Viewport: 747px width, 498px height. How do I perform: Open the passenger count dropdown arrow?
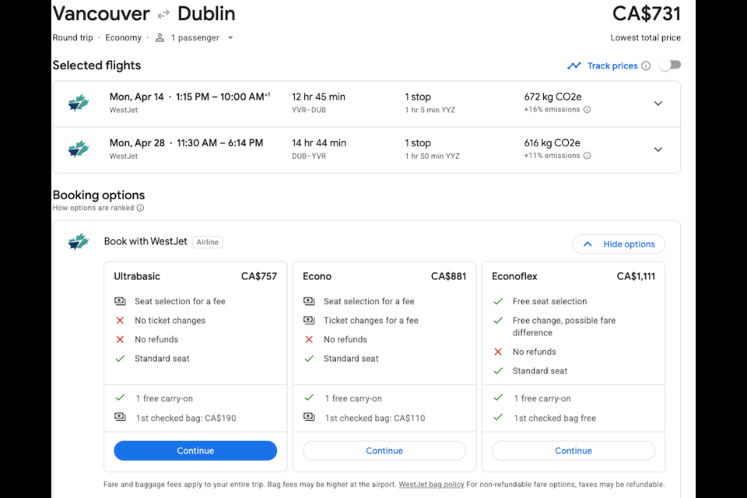(x=230, y=37)
